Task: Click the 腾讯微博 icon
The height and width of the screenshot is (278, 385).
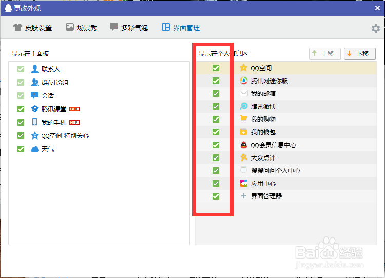Action: click(243, 106)
